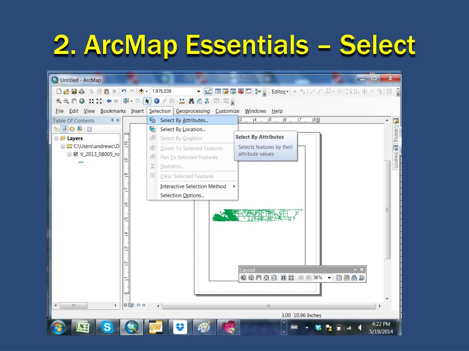Expand the Add Data dropdown arrow
469x351 pixels.
click(x=147, y=91)
